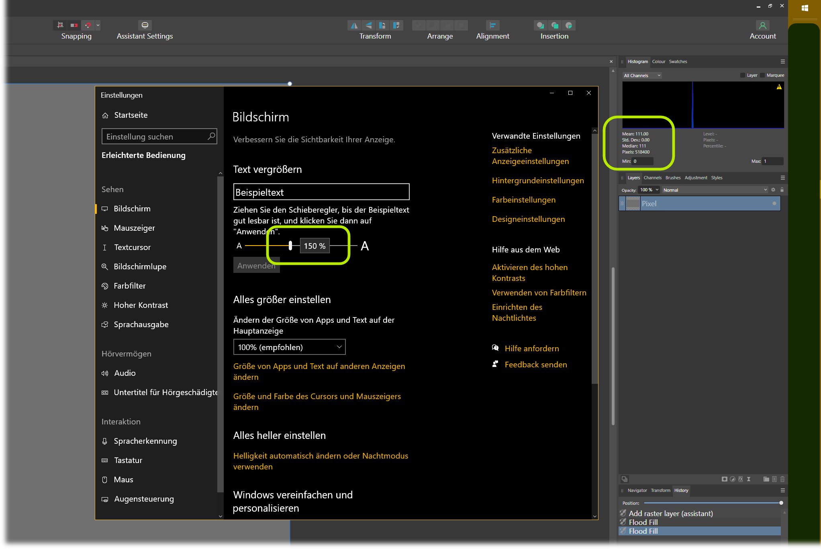Switch to the Navigator panel tab
Viewport: 821px width, 549px height.
637,490
